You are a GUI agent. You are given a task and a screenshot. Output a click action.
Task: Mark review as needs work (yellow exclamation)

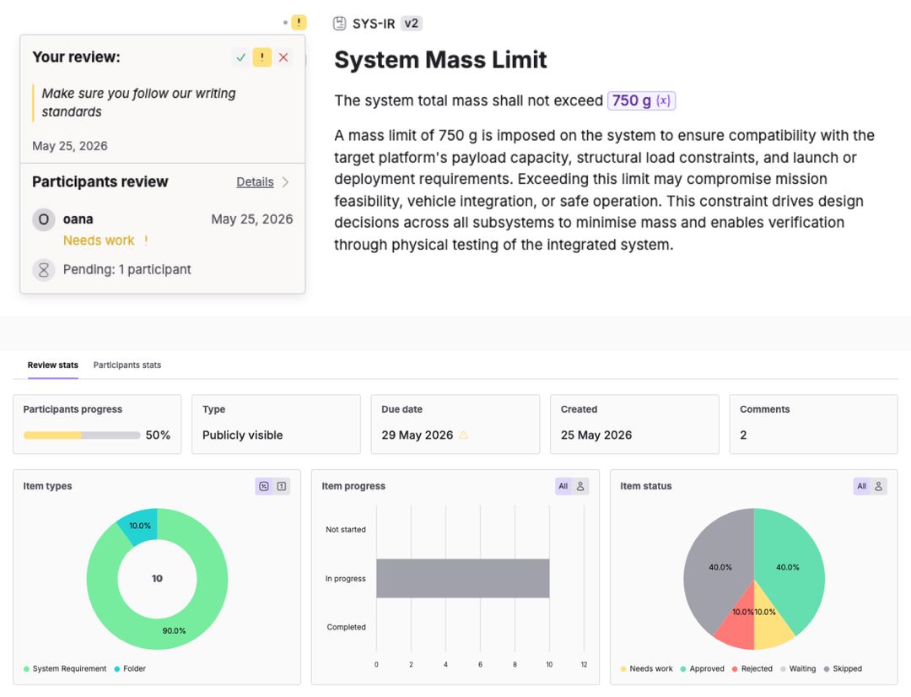pyautogui.click(x=262, y=57)
